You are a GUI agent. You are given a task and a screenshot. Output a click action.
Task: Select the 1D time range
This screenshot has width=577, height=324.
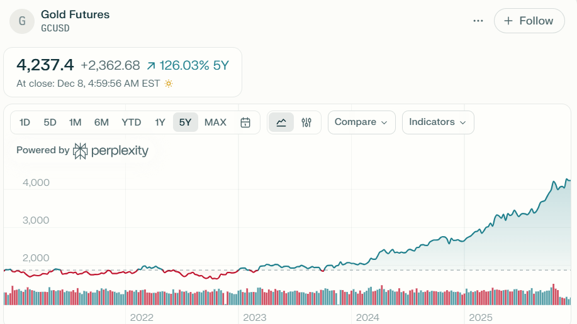tap(25, 122)
